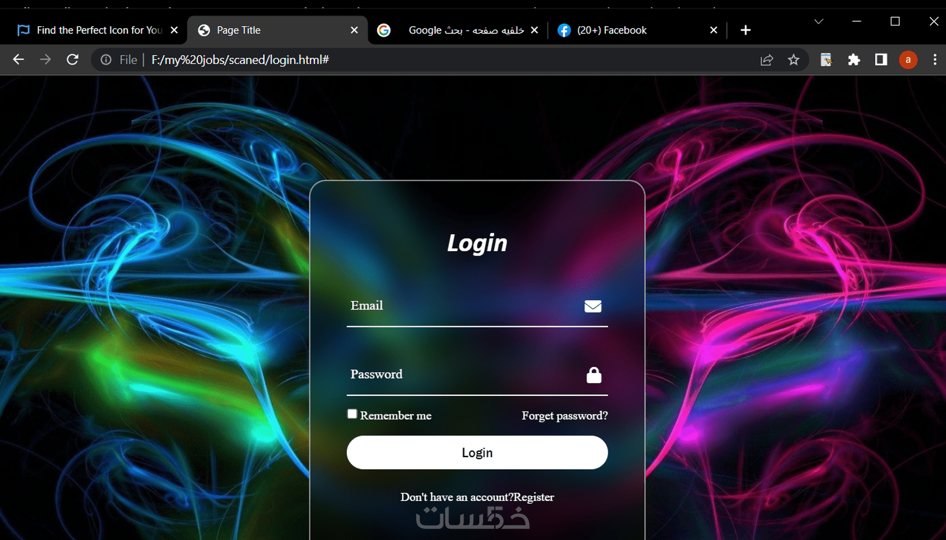Click the bookmark star in the address bar
Viewport: 946px width, 540px height.
pos(794,60)
